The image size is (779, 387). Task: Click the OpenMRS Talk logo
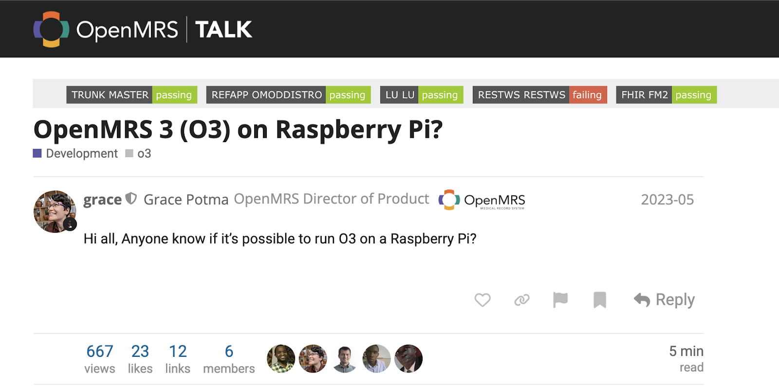(x=142, y=29)
